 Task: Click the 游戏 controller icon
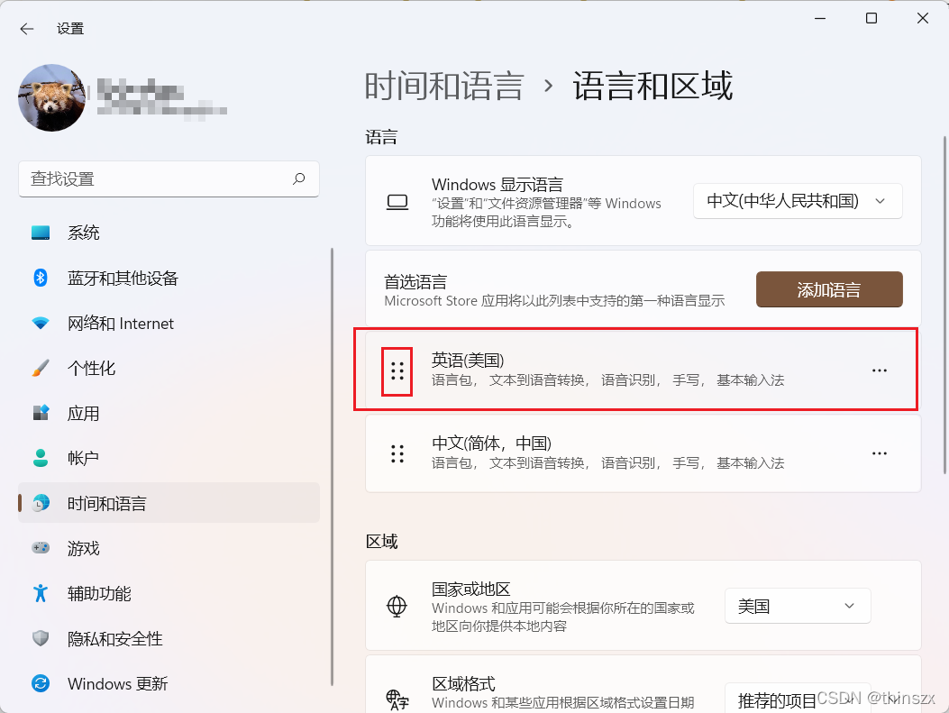click(41, 548)
